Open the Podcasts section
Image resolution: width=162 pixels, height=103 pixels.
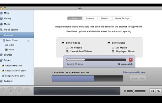[x=17, y=81]
